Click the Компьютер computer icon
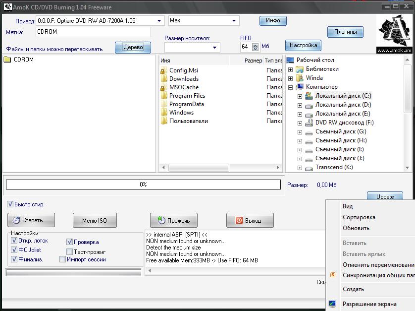The width and height of the screenshot is (415, 311). pyautogui.click(x=300, y=87)
